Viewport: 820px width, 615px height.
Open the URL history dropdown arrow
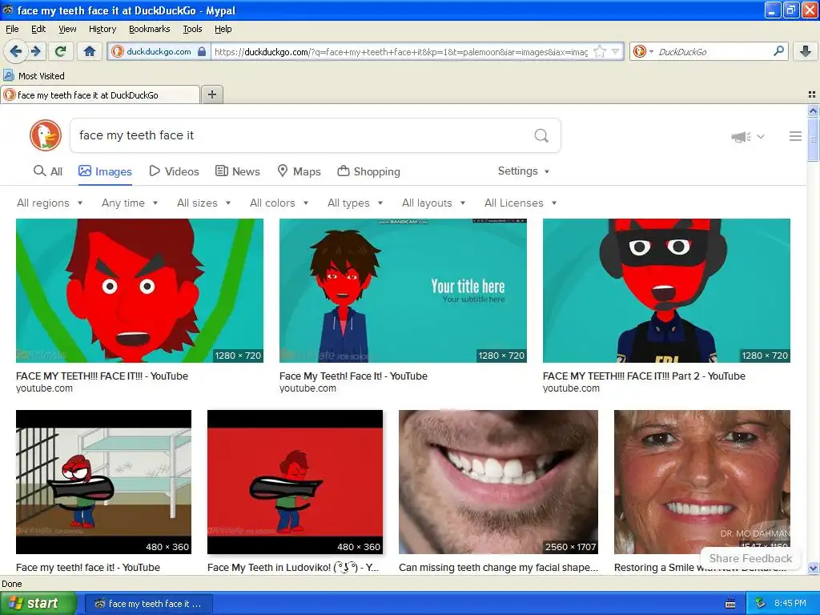point(616,51)
